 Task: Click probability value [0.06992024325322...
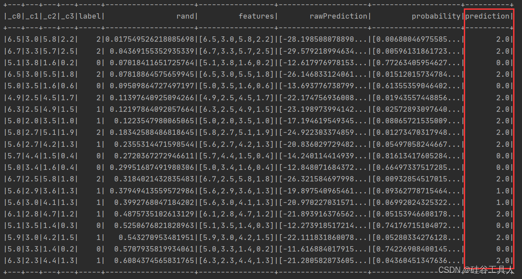point(416,203)
